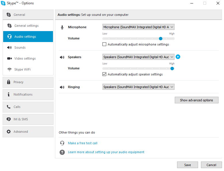Expand the Advanced section
The height and width of the screenshot is (171, 224).
[28, 132]
